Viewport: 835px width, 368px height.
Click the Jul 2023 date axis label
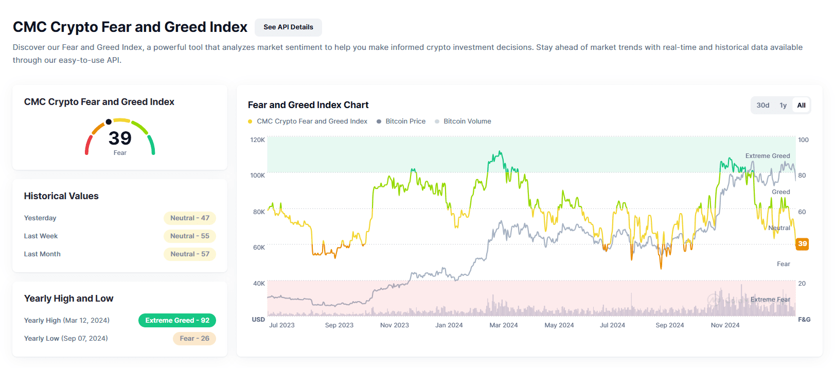[x=282, y=325]
